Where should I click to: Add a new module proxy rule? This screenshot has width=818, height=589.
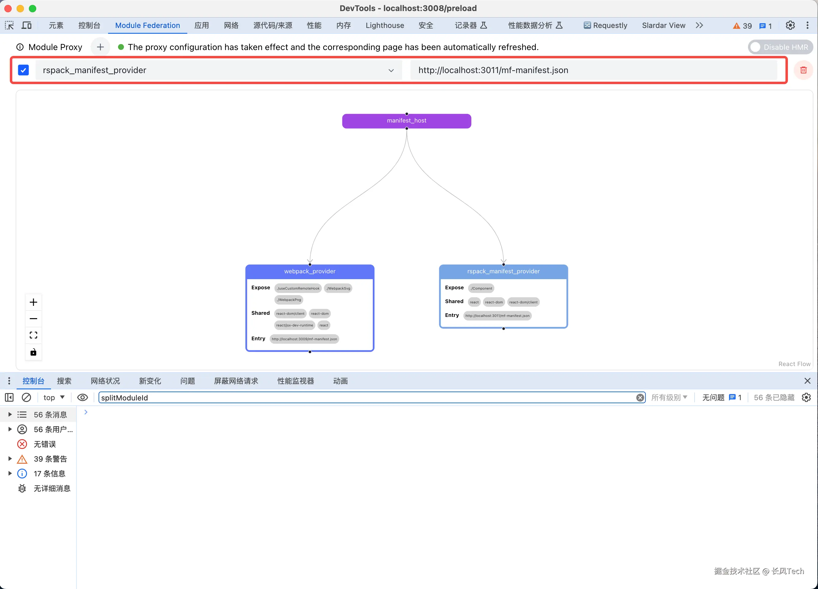click(100, 47)
